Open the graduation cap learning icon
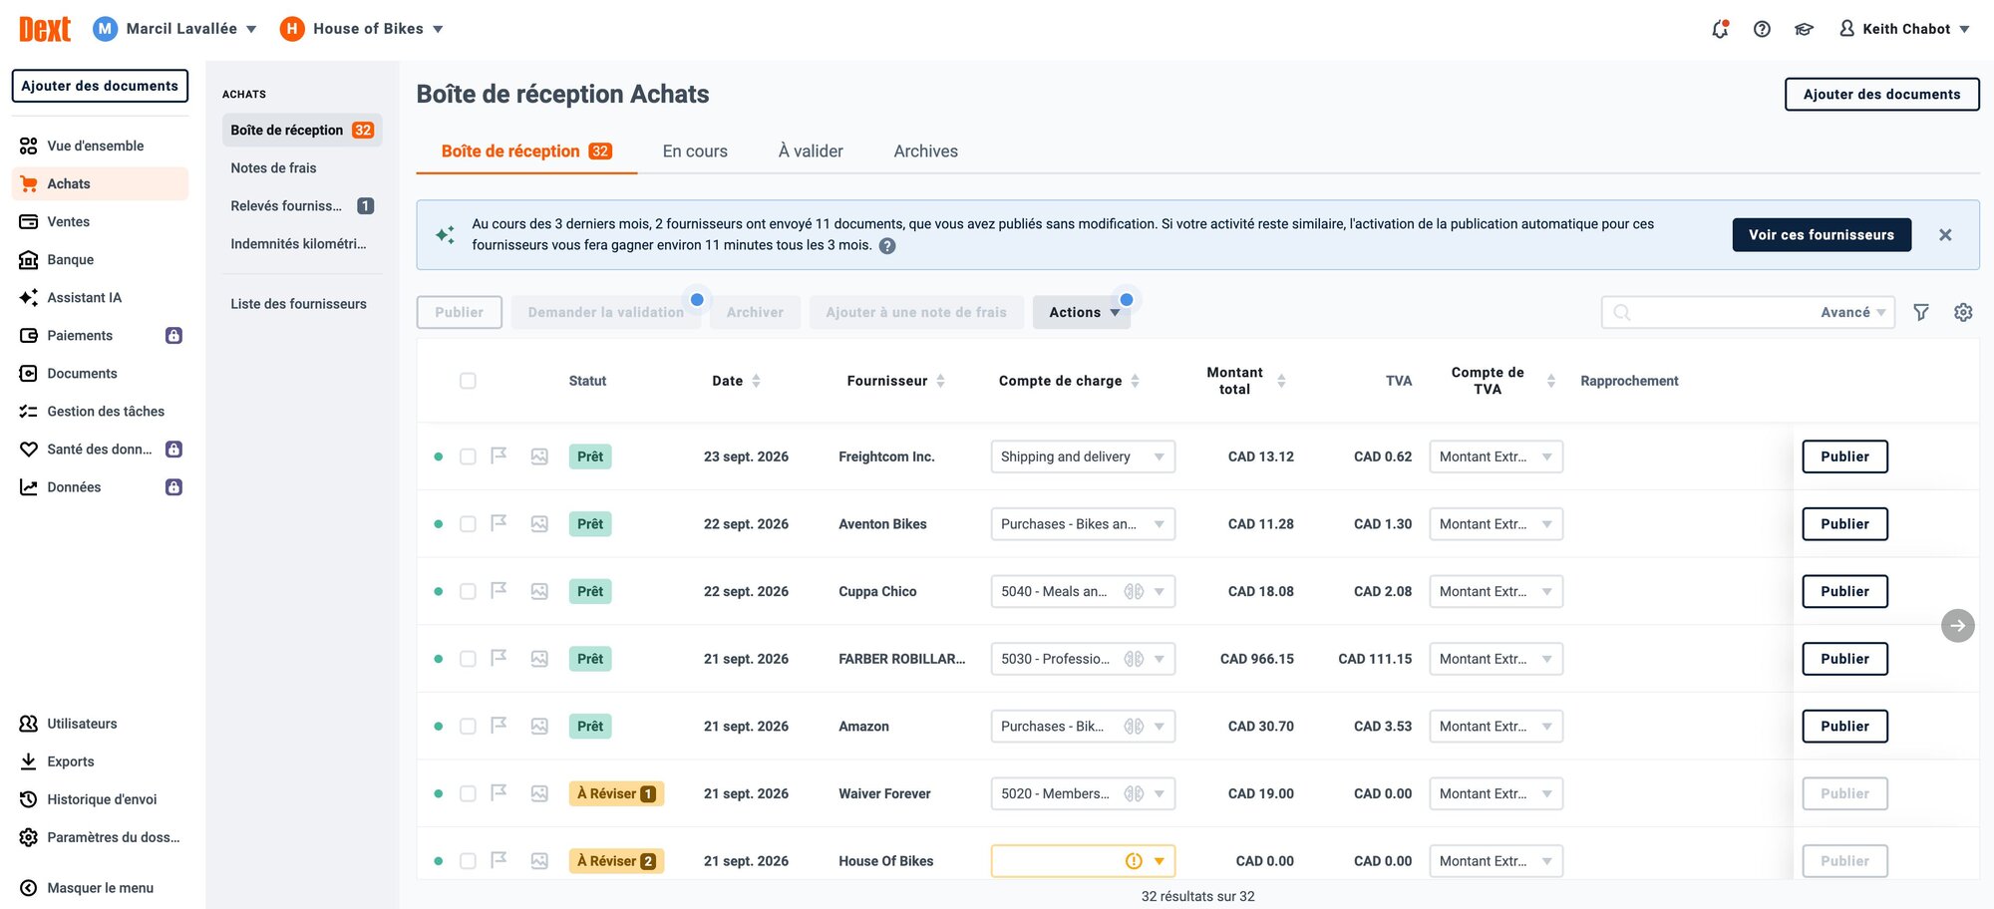Viewport: 1994px width, 909px height. (x=1804, y=29)
